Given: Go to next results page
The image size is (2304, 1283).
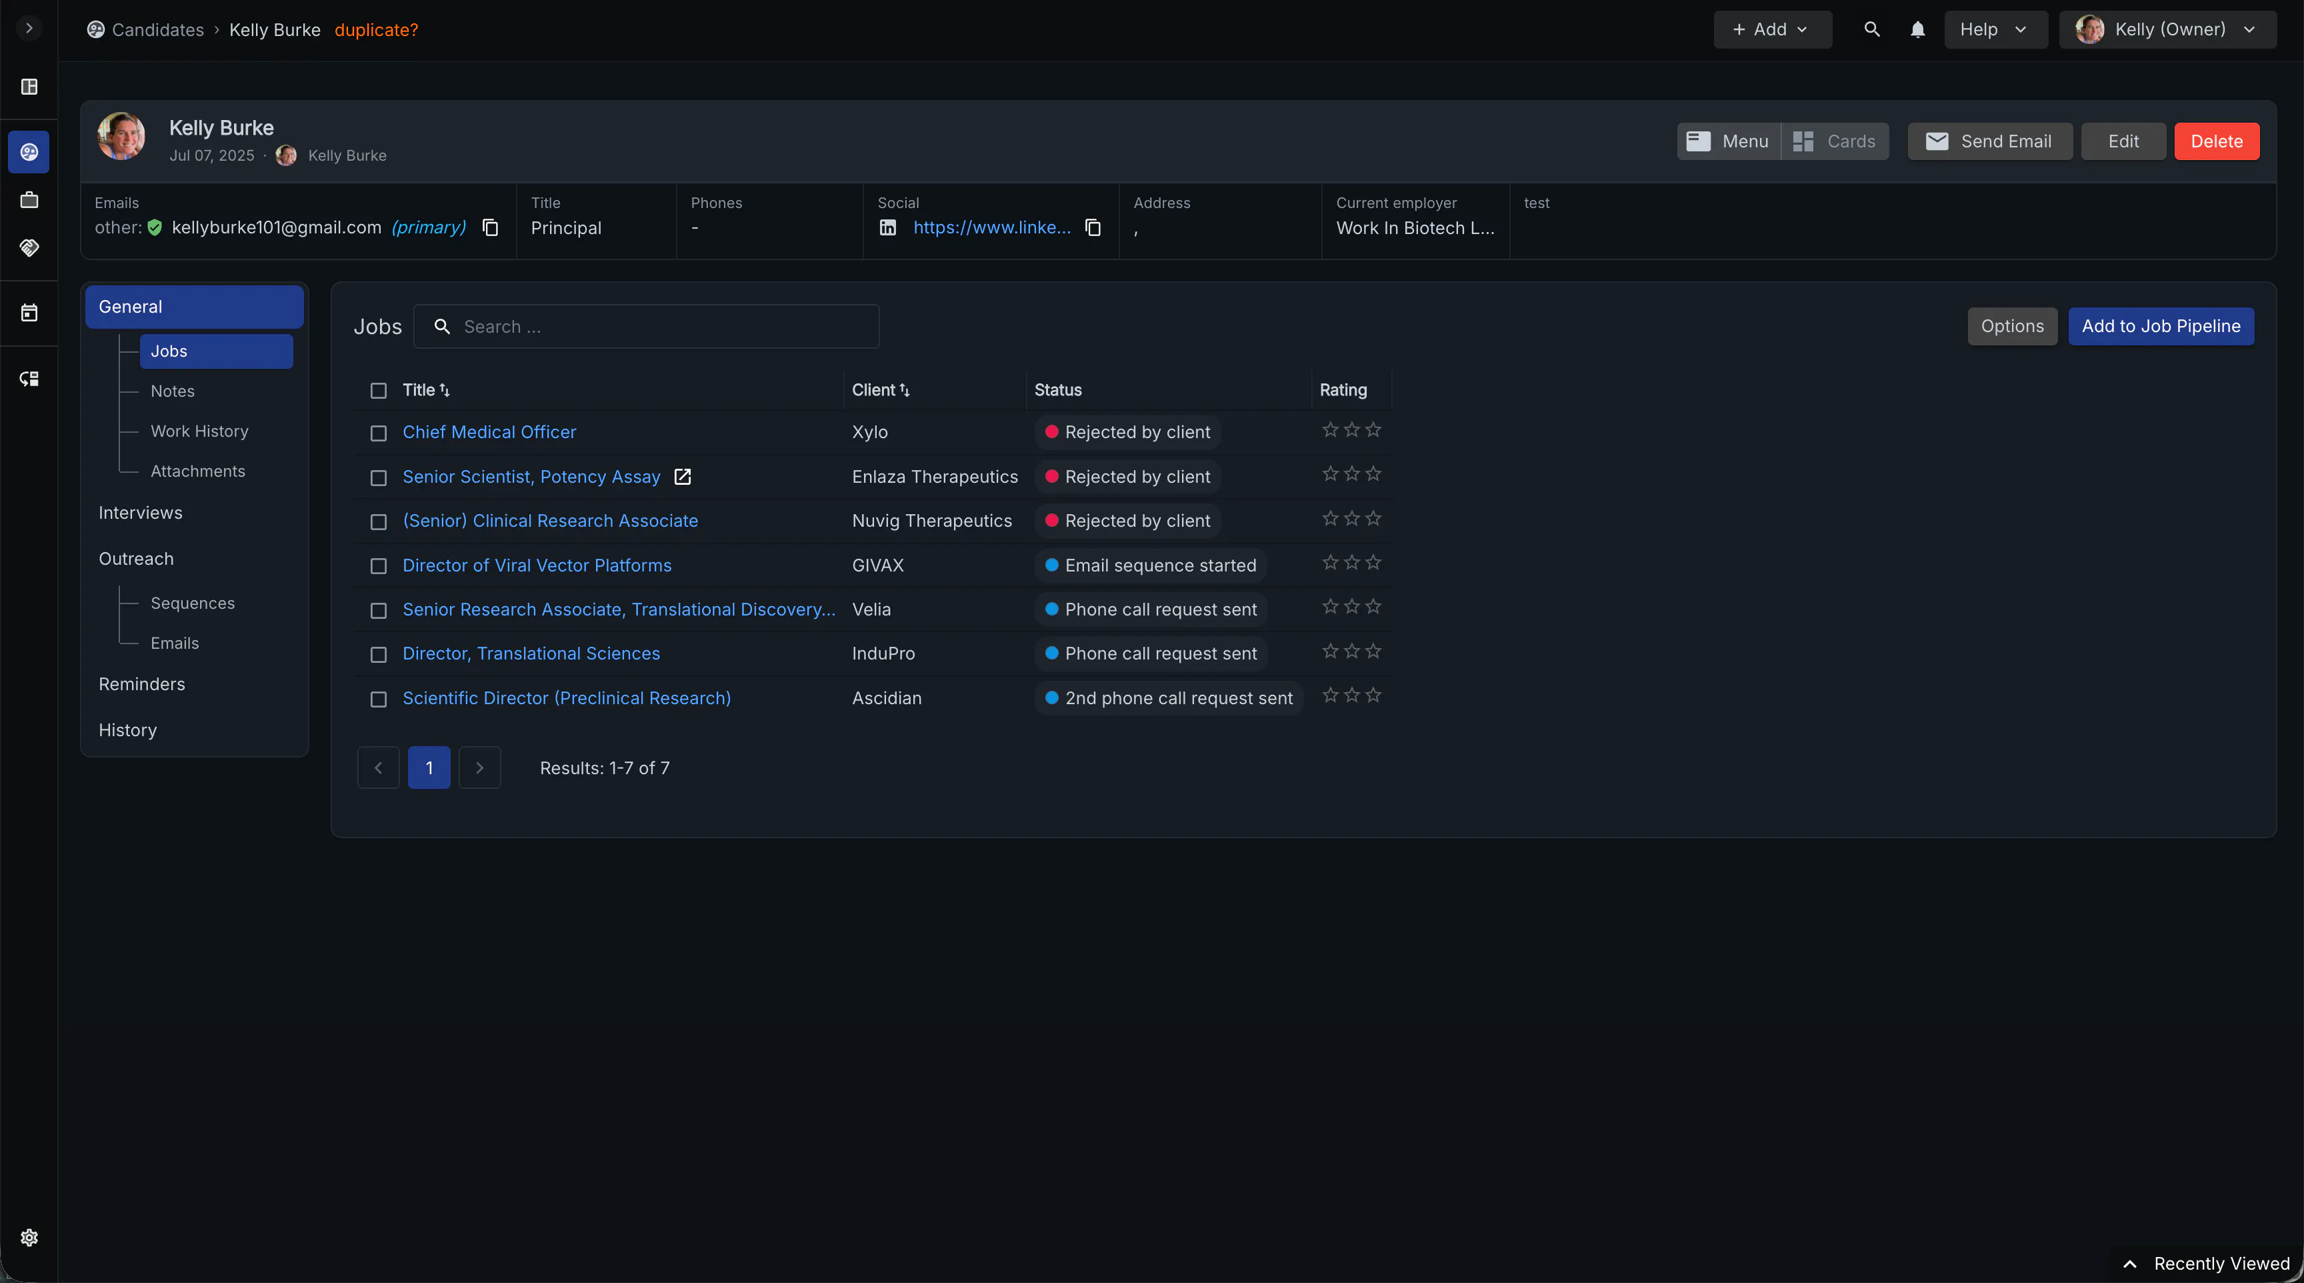Looking at the screenshot, I should (x=479, y=768).
